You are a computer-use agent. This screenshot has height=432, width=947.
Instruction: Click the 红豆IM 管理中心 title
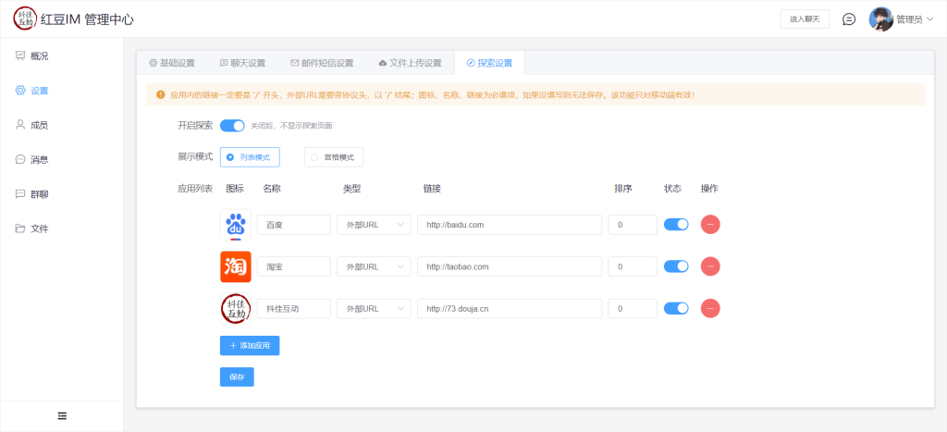(88, 19)
